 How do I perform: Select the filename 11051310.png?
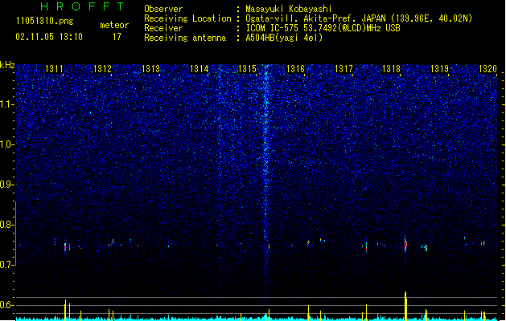[44, 22]
